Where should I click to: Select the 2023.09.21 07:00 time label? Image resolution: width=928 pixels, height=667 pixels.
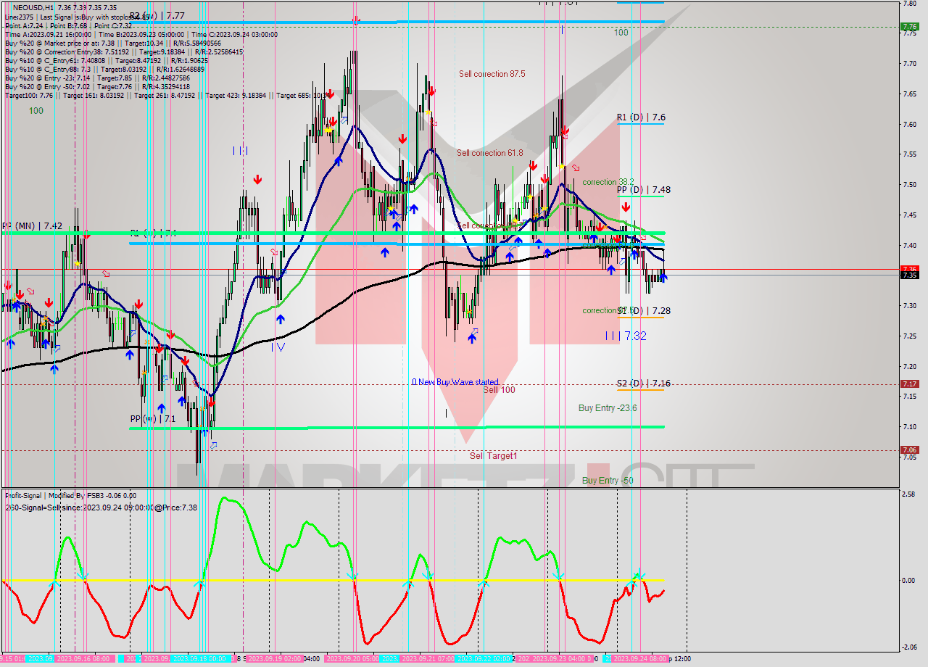[x=427, y=659]
